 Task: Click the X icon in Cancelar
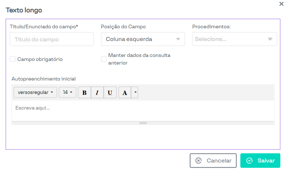point(198,161)
